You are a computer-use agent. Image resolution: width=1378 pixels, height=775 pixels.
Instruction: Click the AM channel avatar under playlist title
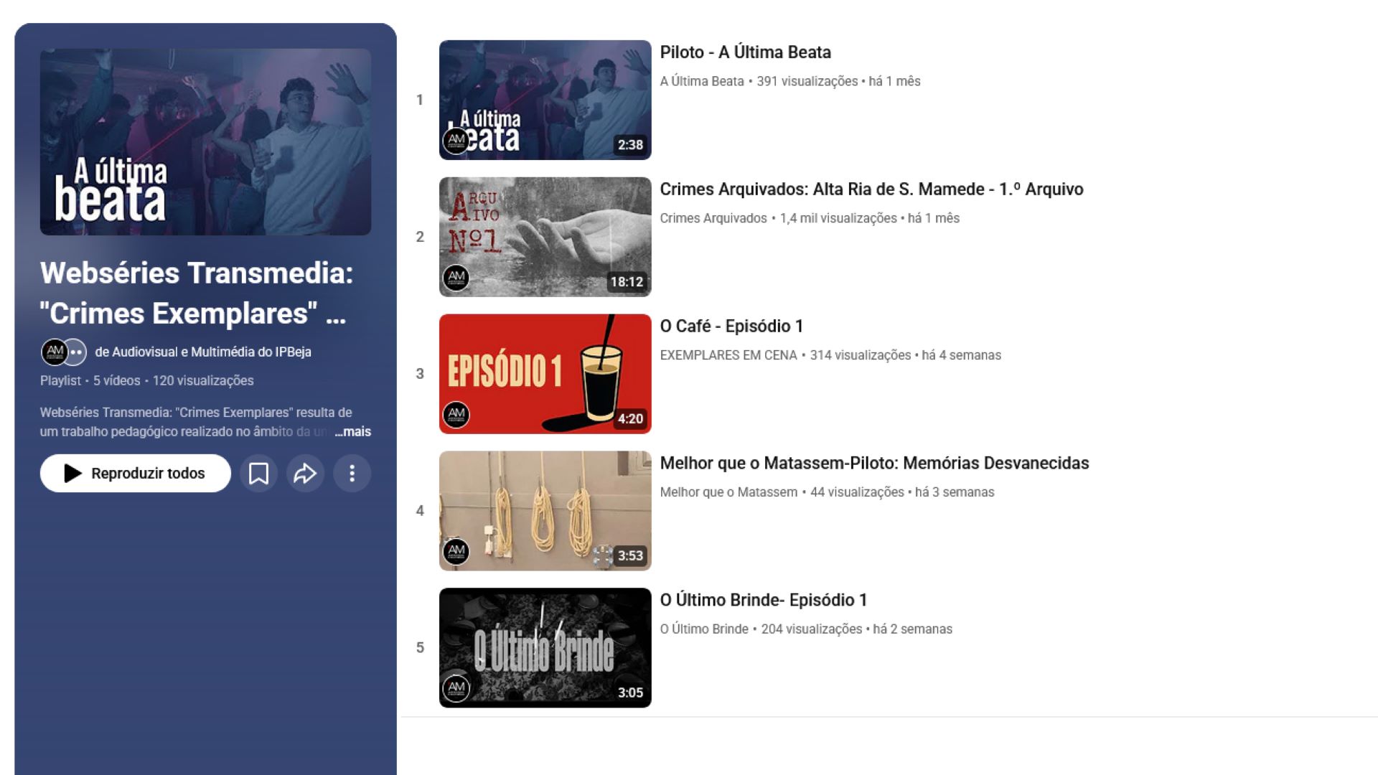click(54, 352)
